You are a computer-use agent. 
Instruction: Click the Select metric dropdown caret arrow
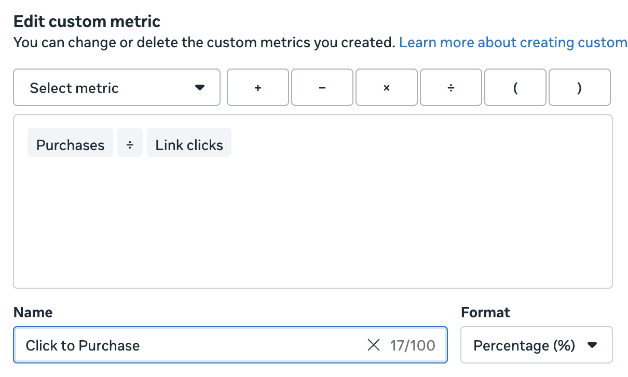[x=200, y=87]
